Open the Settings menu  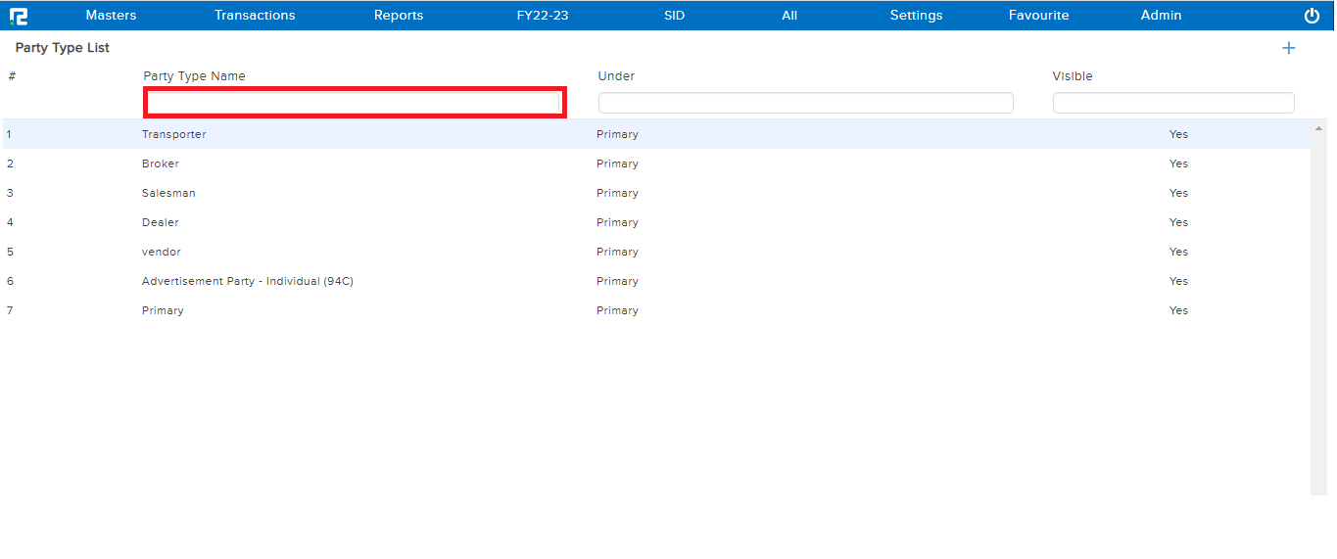(916, 16)
